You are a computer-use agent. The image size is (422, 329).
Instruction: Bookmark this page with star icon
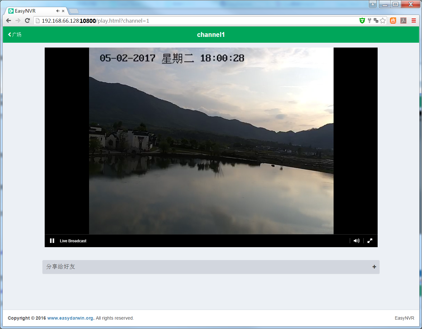pyautogui.click(x=383, y=21)
